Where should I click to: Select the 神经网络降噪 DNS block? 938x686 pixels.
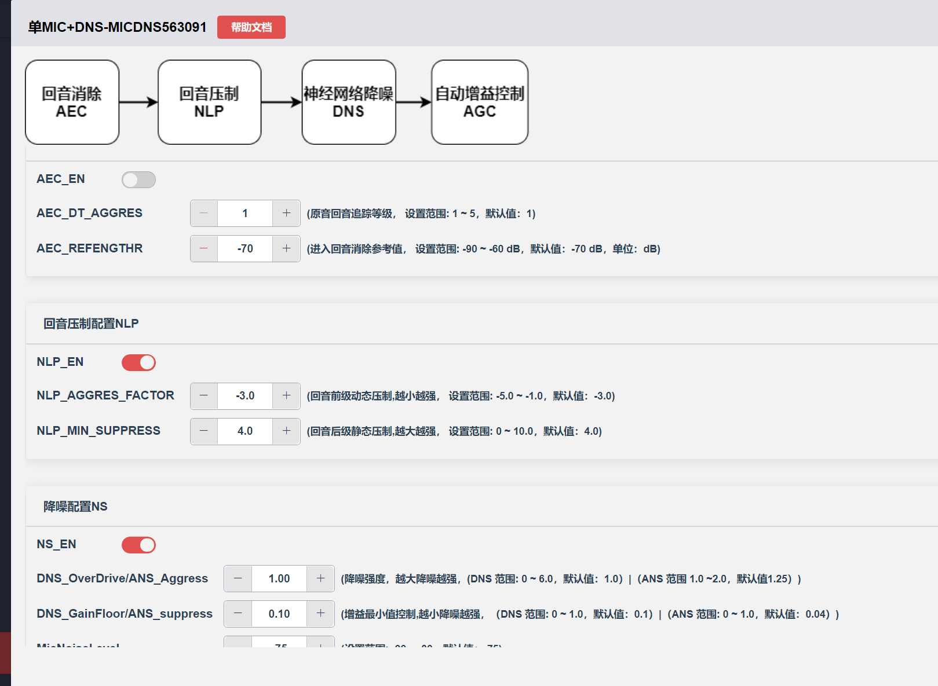click(349, 102)
